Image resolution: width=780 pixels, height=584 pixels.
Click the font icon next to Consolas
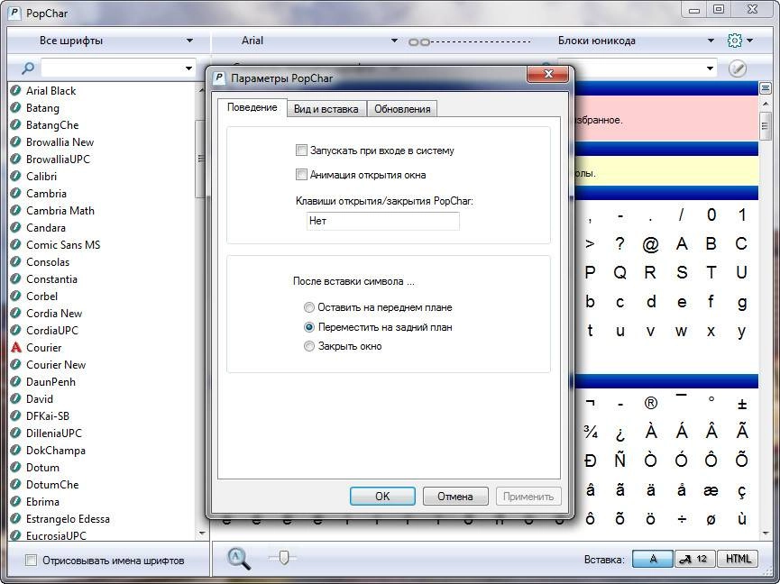point(16,261)
